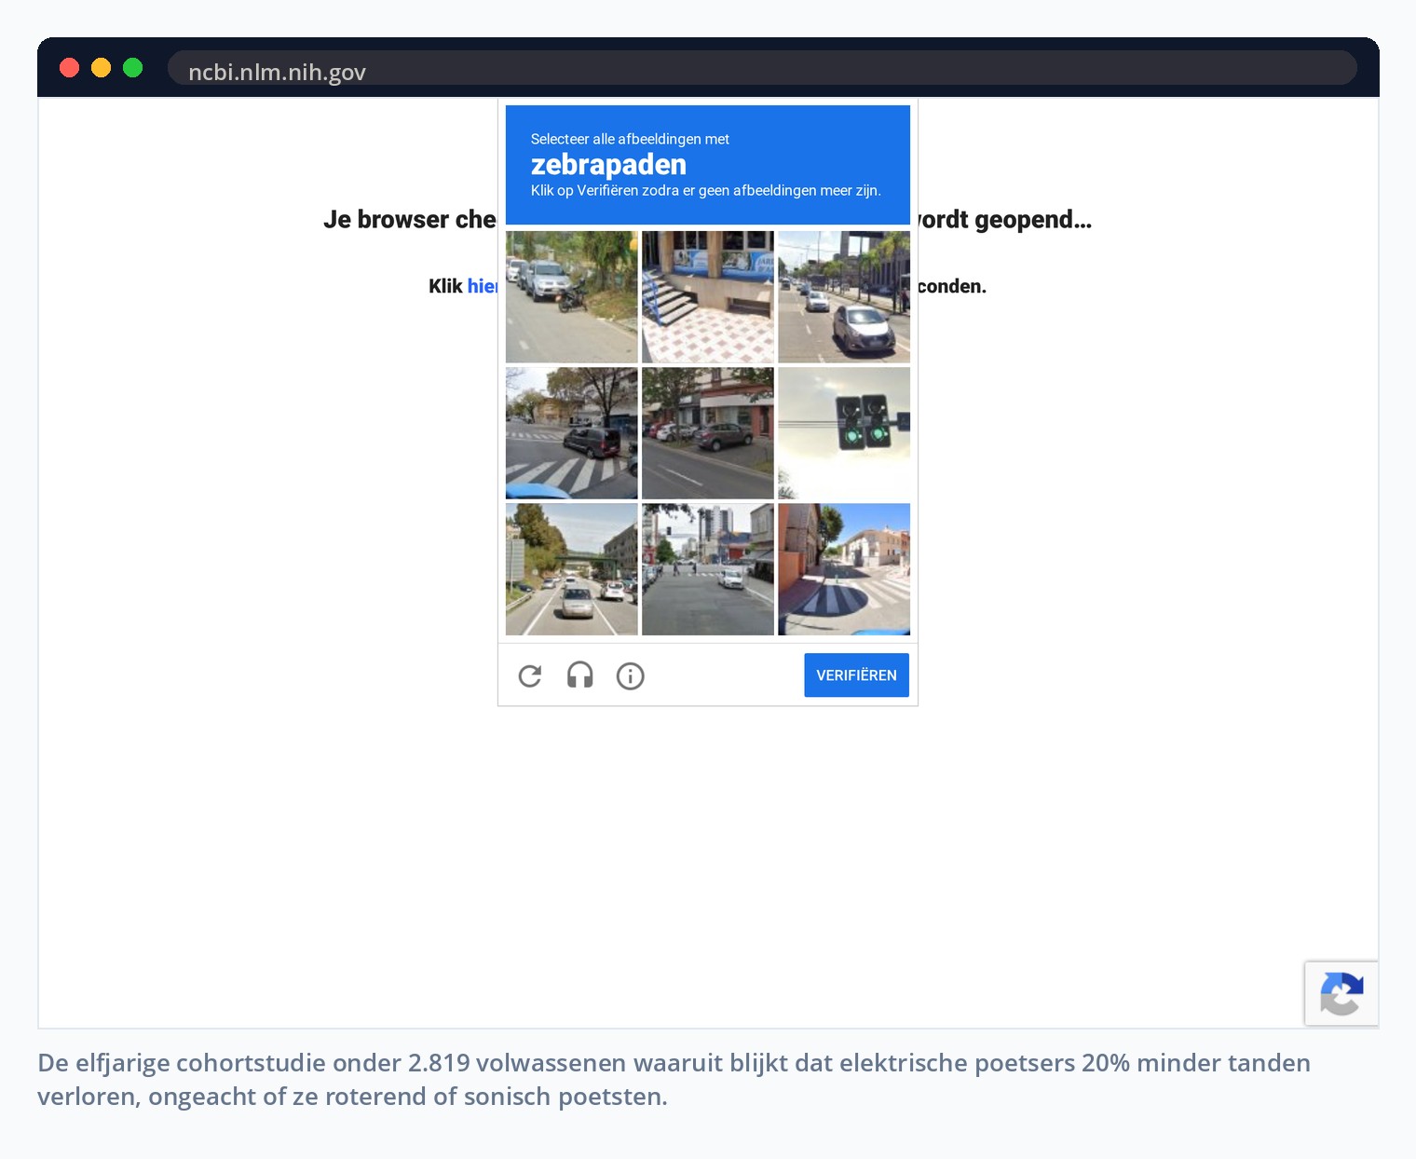Follow the blue 'hier' link

tap(483, 286)
